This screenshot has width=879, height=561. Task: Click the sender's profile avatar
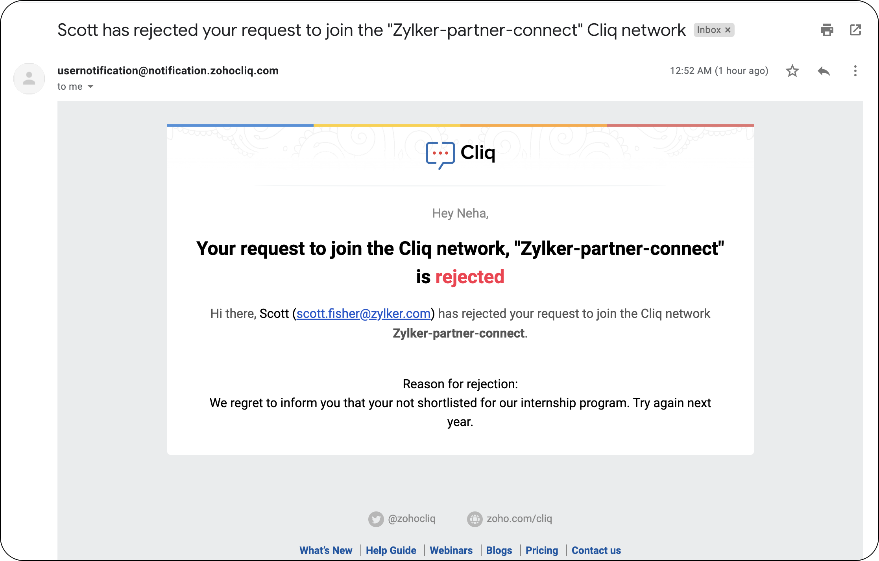(x=29, y=78)
